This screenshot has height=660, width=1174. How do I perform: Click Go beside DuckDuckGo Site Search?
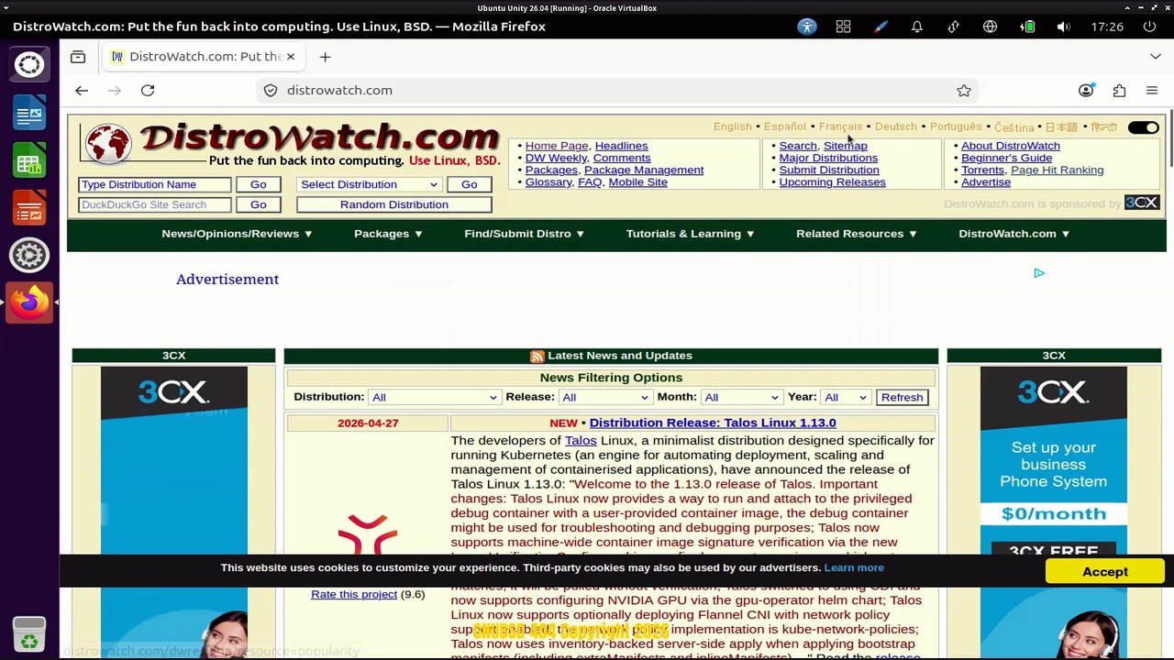pyautogui.click(x=259, y=204)
